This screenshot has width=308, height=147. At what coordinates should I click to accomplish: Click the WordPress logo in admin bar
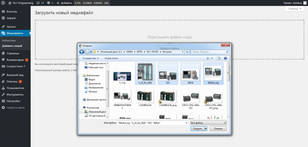pos(3,3)
